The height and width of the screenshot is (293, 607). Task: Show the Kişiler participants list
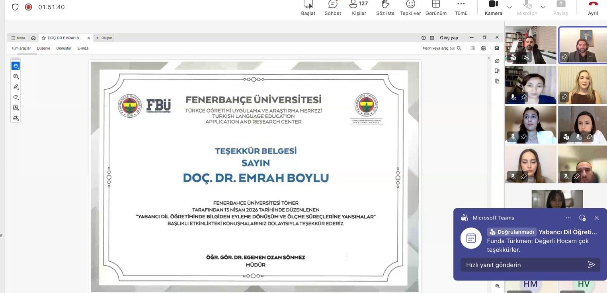[x=359, y=8]
